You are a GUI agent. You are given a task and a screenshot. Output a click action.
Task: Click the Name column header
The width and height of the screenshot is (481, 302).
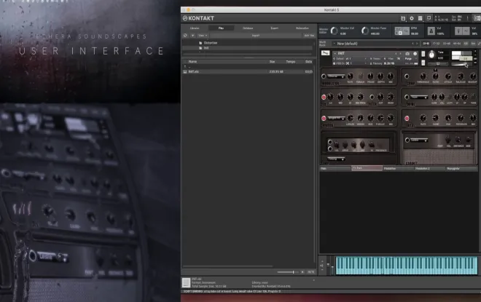pyautogui.click(x=192, y=62)
